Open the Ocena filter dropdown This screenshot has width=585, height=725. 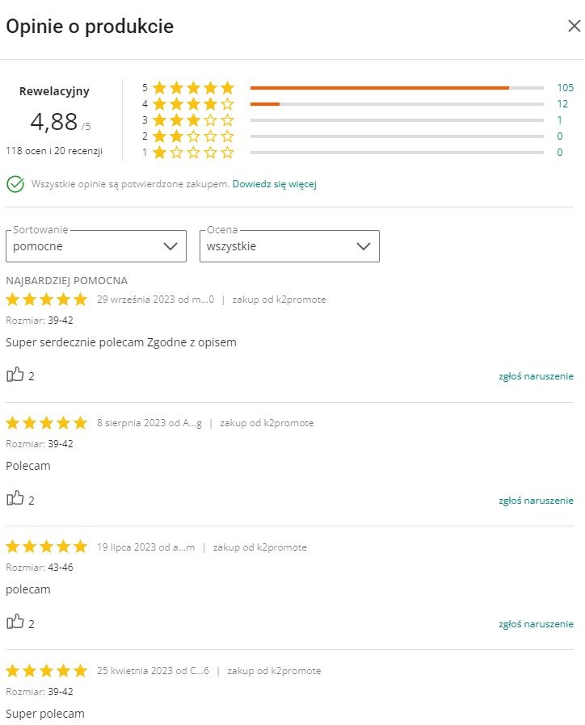pyautogui.click(x=289, y=246)
